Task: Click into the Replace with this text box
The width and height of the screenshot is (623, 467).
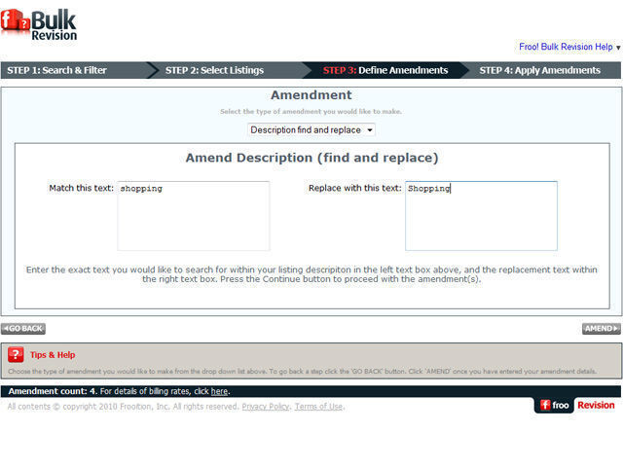Action: tap(481, 216)
